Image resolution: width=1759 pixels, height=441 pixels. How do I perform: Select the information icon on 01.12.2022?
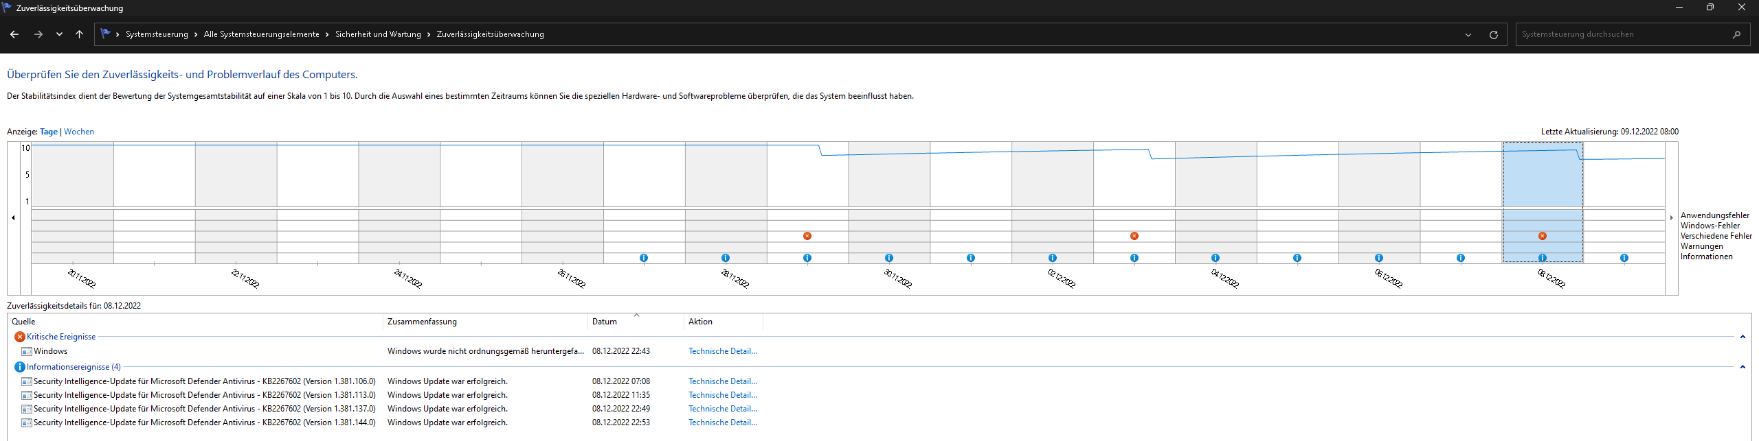point(971,258)
